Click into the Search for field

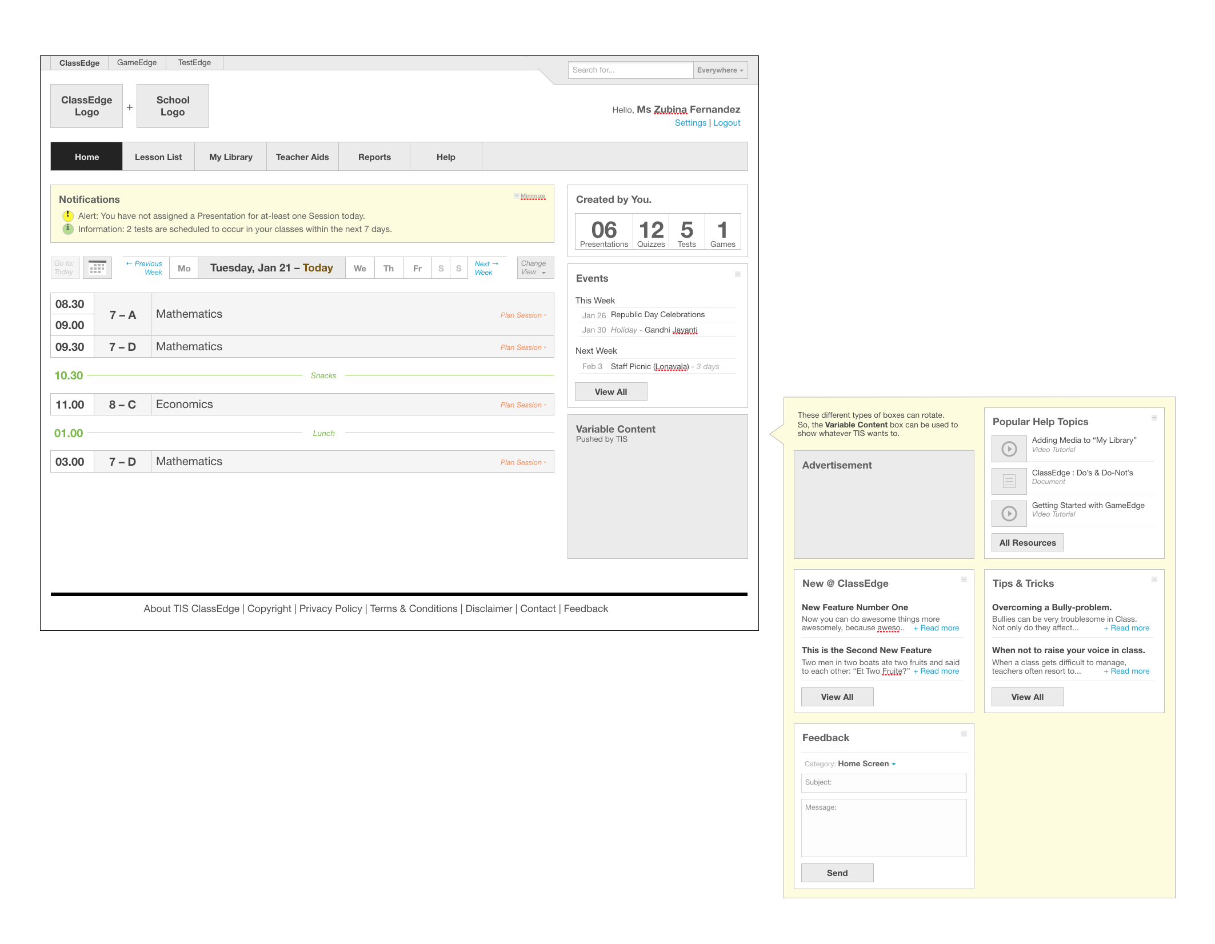pyautogui.click(x=630, y=70)
